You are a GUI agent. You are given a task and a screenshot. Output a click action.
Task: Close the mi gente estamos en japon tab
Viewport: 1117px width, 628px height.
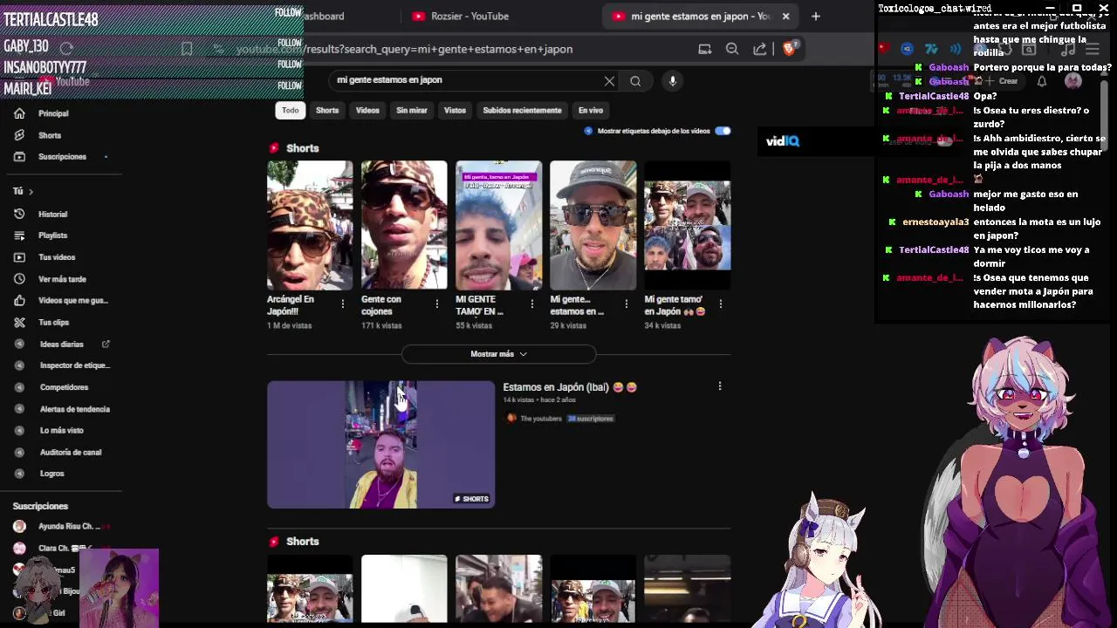pos(785,16)
